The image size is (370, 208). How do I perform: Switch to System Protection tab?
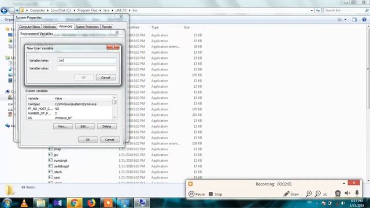(87, 27)
